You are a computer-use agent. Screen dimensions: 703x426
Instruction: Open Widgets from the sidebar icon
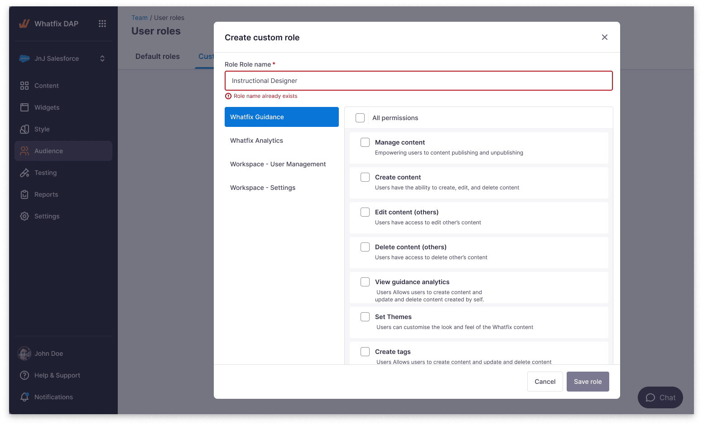24,107
